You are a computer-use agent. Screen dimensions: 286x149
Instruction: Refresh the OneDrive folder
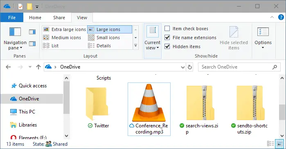click(190, 67)
